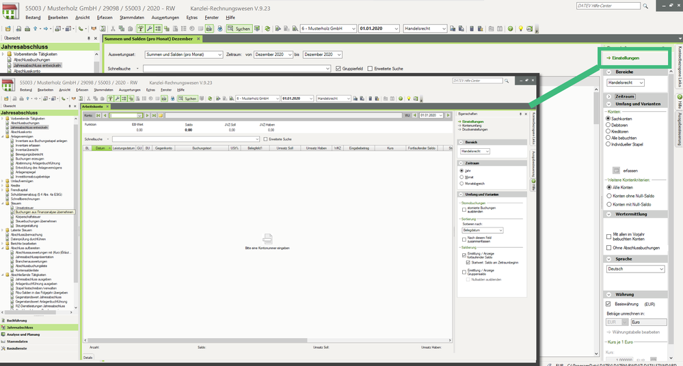Toggle Erweiterte Suche checkbox in Arbeitskonto window

click(x=266, y=139)
